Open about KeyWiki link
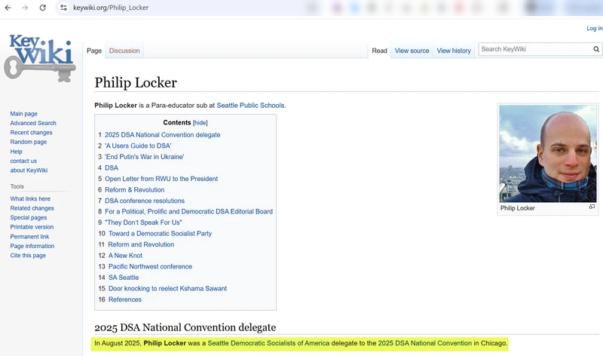 [x=29, y=170]
